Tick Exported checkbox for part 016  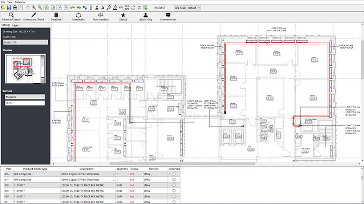174,174
